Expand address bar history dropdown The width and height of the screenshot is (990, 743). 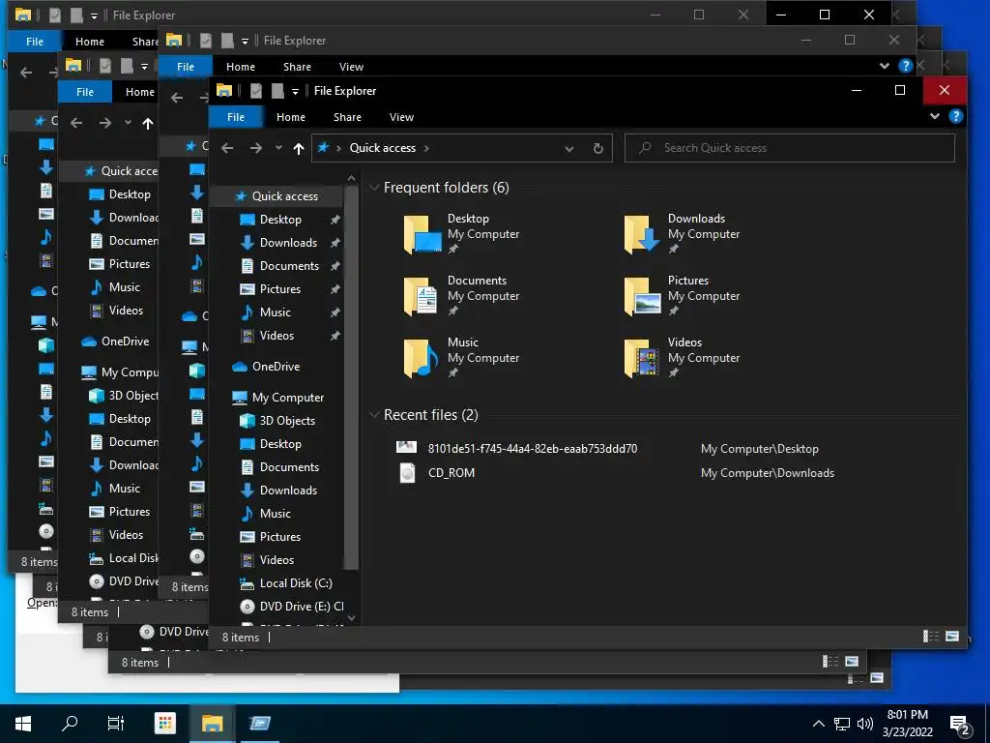(x=568, y=148)
